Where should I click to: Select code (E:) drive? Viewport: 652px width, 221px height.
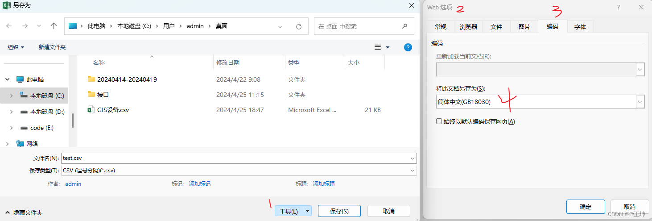pyautogui.click(x=41, y=128)
